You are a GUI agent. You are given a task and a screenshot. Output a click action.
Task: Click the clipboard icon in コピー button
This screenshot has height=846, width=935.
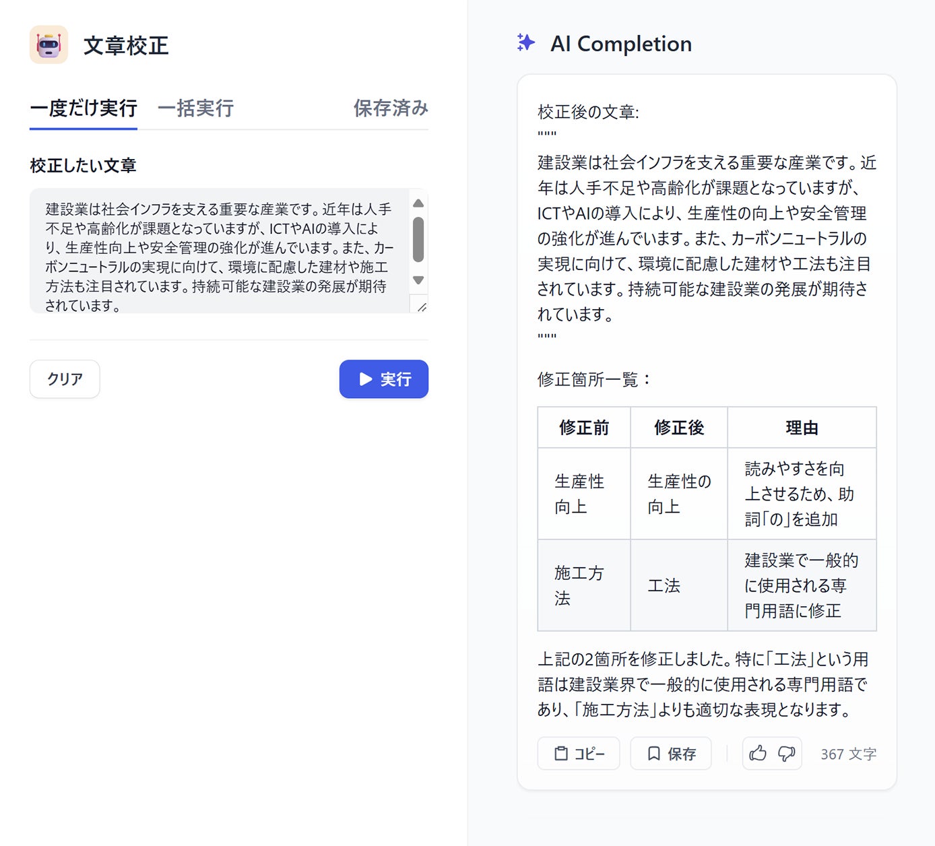[x=560, y=754]
